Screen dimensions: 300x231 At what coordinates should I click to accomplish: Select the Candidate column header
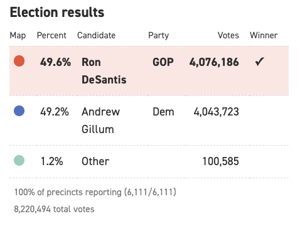point(96,35)
